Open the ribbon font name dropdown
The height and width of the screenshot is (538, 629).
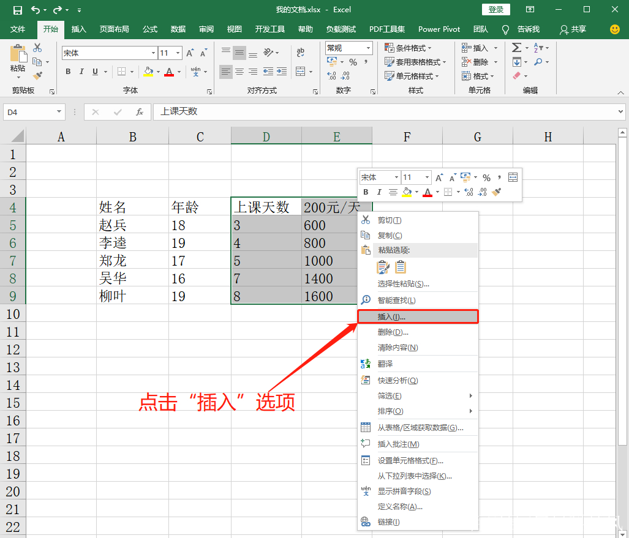click(153, 53)
